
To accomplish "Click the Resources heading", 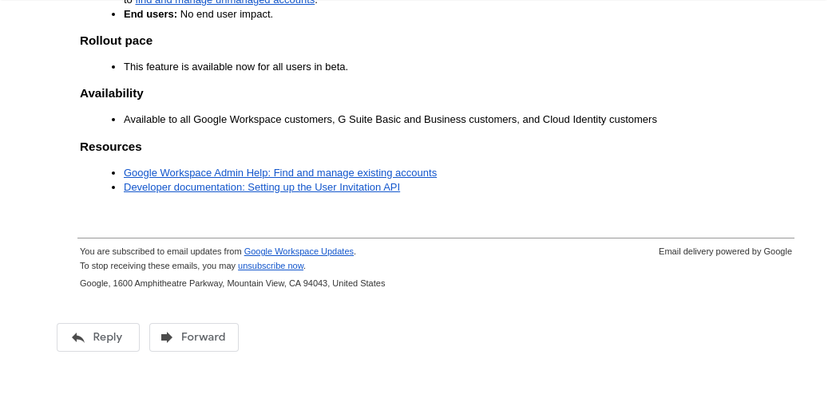I will [110, 147].
